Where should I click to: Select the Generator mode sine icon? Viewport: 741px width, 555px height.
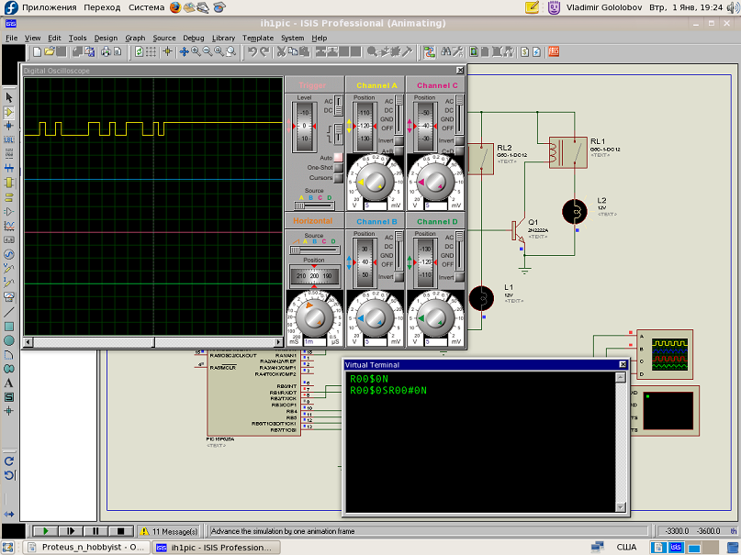coord(9,254)
